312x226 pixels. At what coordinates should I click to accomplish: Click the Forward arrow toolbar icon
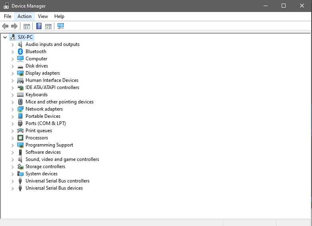pos(14,26)
